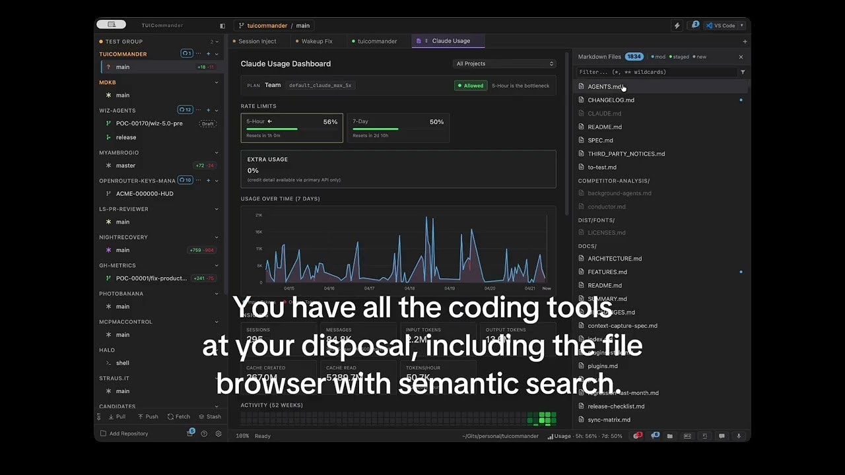
Task: Toggle markdown panel icon in status bar
Action: click(687, 436)
